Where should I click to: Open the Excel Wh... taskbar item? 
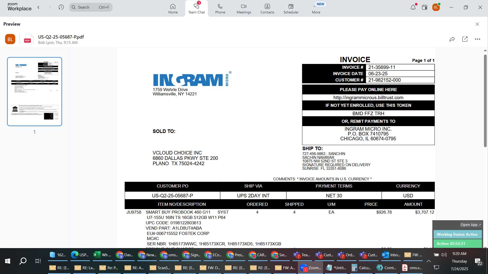click(x=102, y=255)
